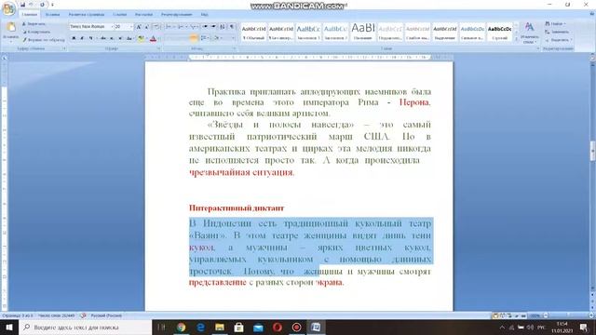Open Clipboard pane launcher in Буфер обмена

pyautogui.click(x=64, y=48)
